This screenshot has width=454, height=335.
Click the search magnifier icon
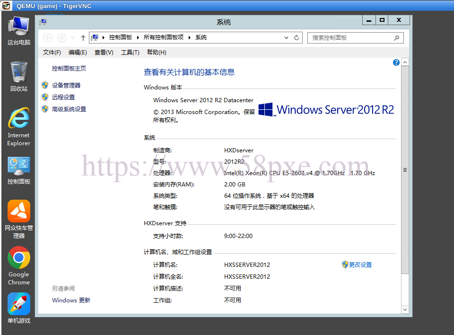click(x=396, y=38)
